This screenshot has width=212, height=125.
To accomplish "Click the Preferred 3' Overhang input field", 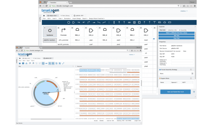I will pos(182,64).
